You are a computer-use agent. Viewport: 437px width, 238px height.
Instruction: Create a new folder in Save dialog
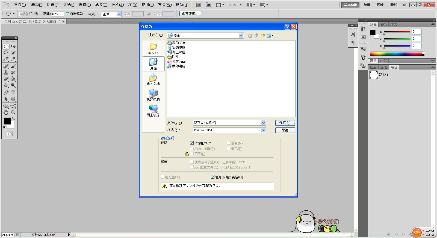click(263, 36)
